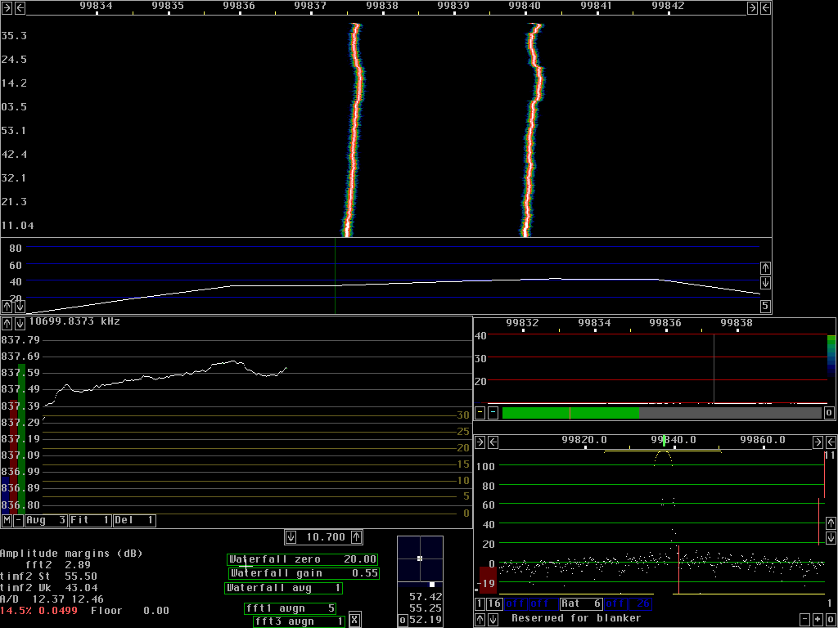Screen dimensions: 838x628
Task: Click the up arrow on the baseband graph's right edge
Action: tap(831, 523)
